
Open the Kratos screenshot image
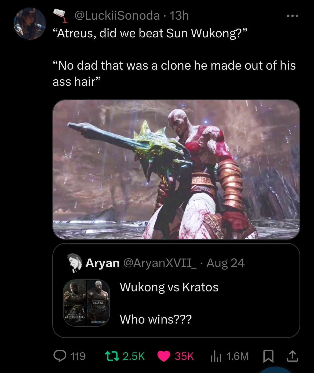point(176,169)
